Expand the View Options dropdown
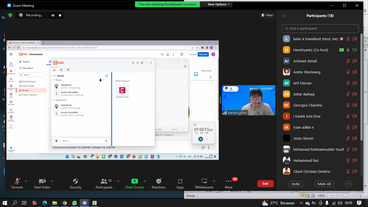 [x=218, y=4]
